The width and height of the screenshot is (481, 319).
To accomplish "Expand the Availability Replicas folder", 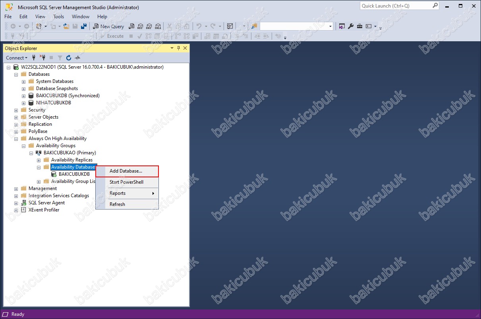I will (x=39, y=160).
